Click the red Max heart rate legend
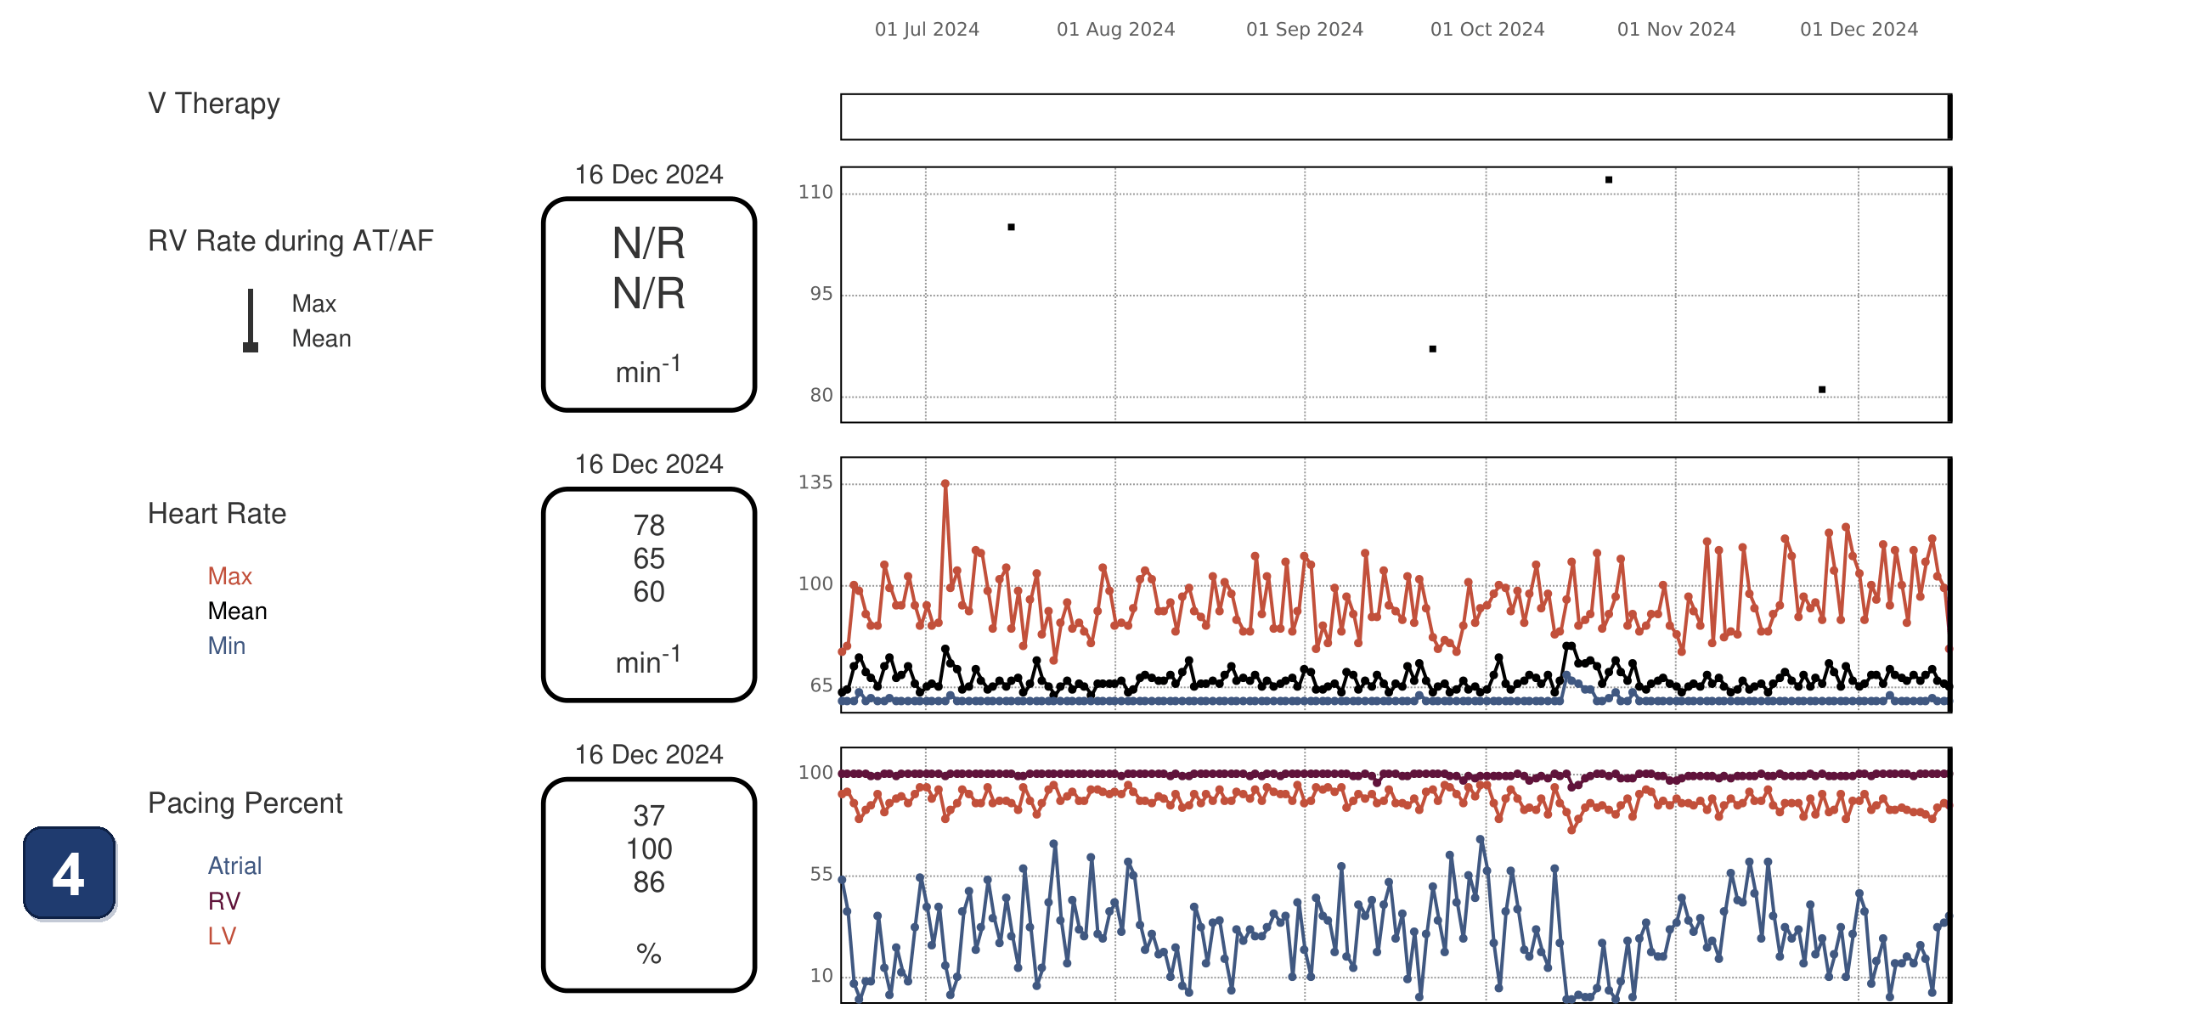Viewport: 2189px width, 1020px height. pyautogui.click(x=229, y=576)
